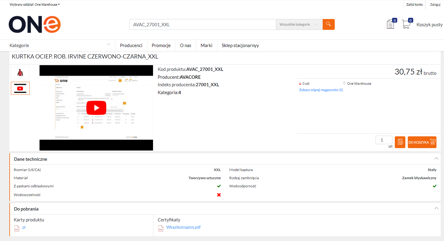
Task: Open the wishlist document icon in header
Action: coord(391,24)
